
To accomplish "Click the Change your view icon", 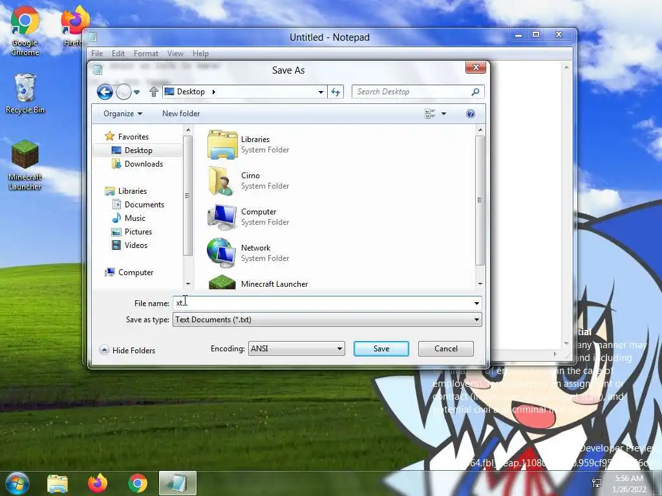I will pos(430,114).
